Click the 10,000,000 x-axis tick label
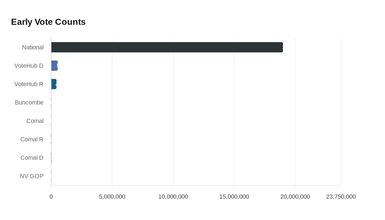This screenshot has width=385, height=220. pos(173,197)
